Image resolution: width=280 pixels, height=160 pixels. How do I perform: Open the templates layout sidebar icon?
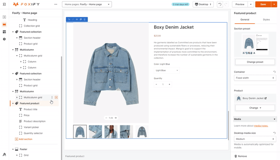point(4,32)
